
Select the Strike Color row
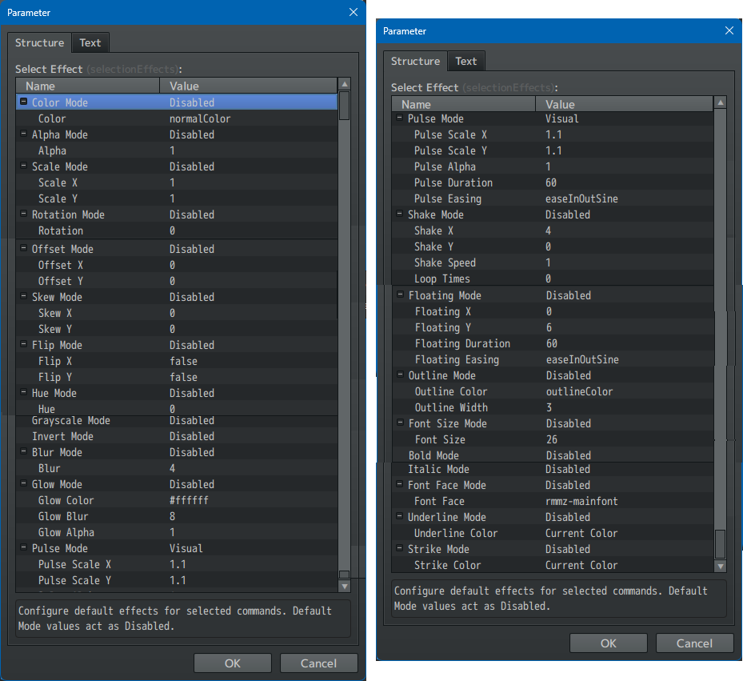point(553,565)
